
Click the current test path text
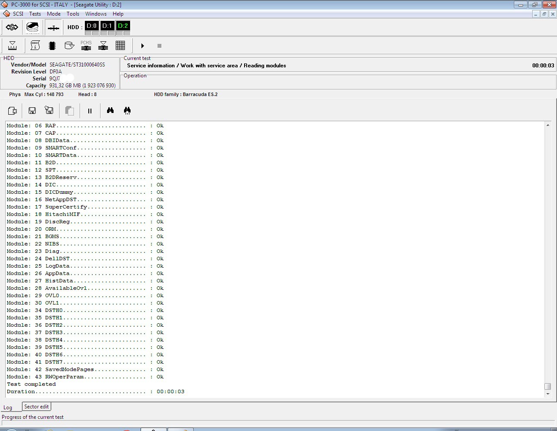207,66
